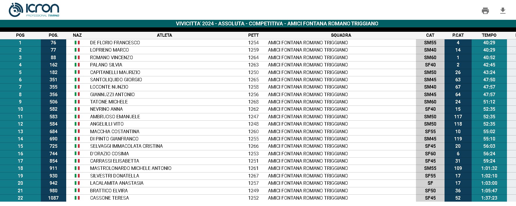The width and height of the screenshot is (516, 206).
Task: Click time 51:12
Action: [489, 102]
